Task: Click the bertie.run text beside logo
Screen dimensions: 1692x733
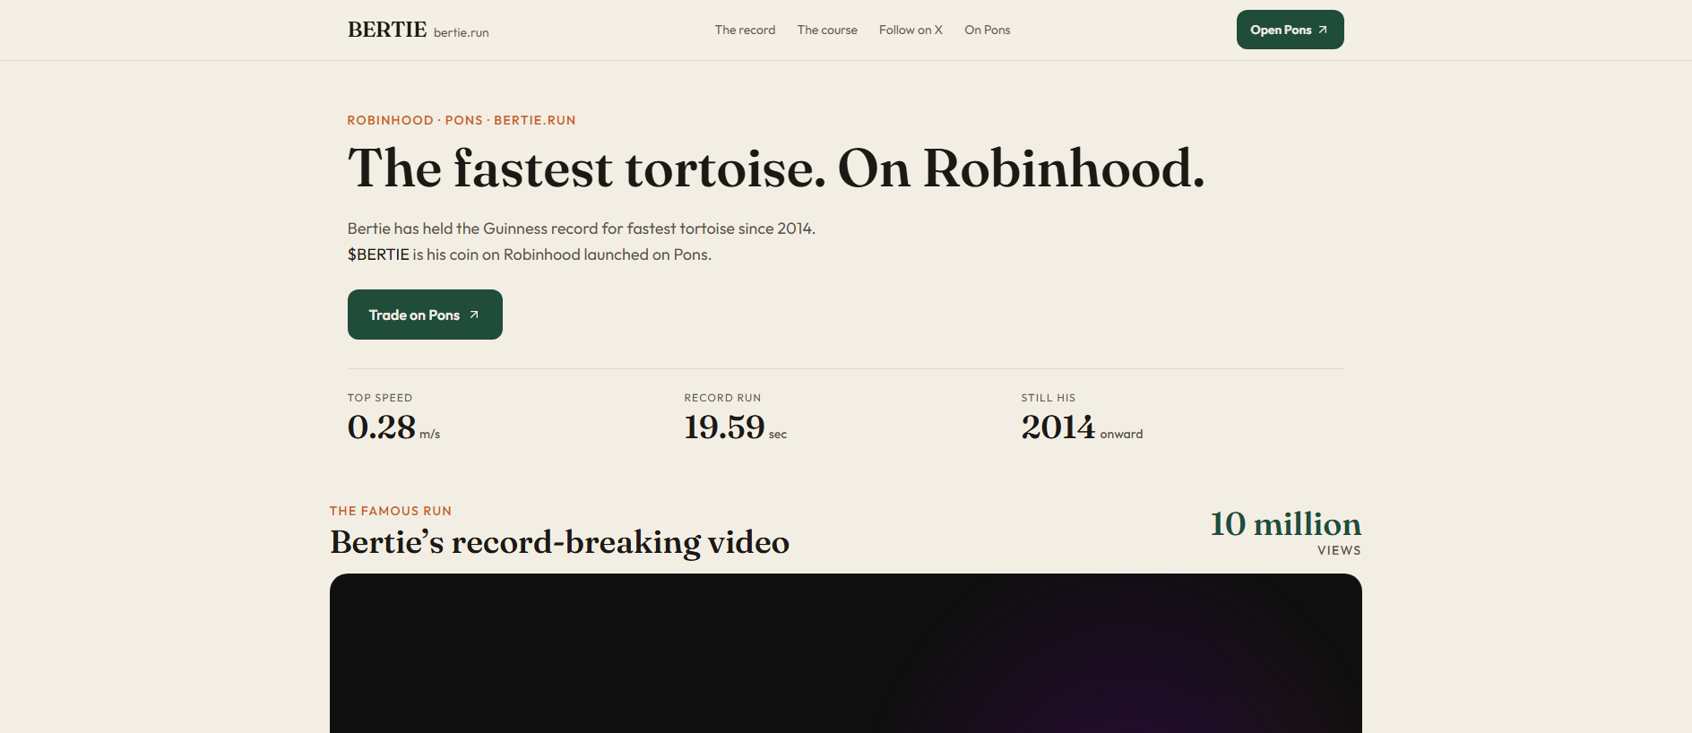Action: point(462,32)
